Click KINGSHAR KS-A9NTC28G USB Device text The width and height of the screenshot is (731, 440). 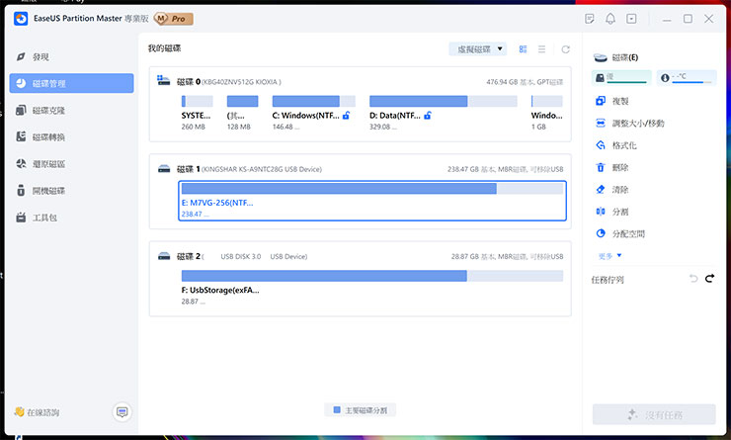coord(262,169)
